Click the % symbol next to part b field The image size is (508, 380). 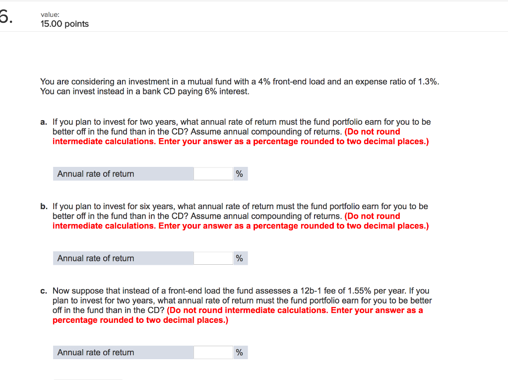[240, 258]
